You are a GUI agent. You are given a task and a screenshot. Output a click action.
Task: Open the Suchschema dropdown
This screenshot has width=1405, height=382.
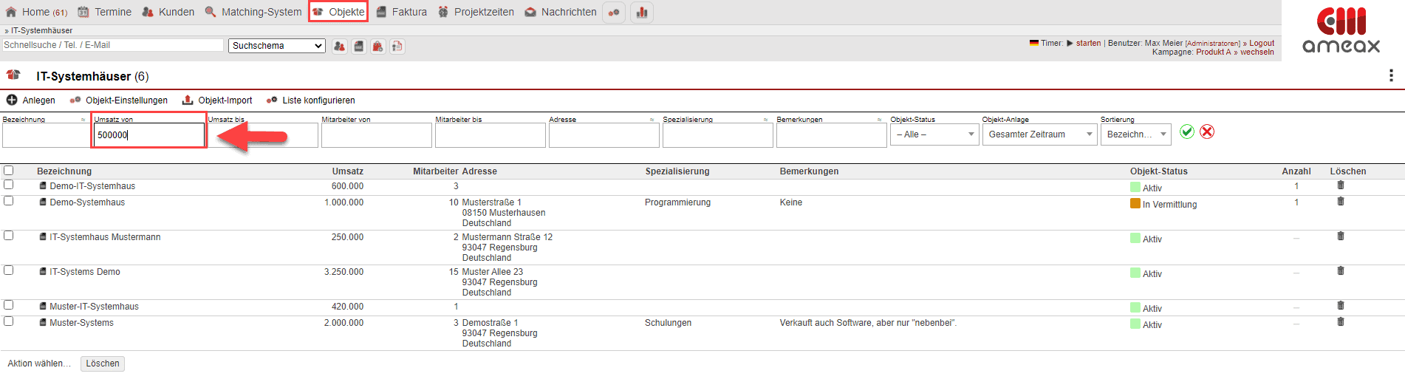click(277, 46)
